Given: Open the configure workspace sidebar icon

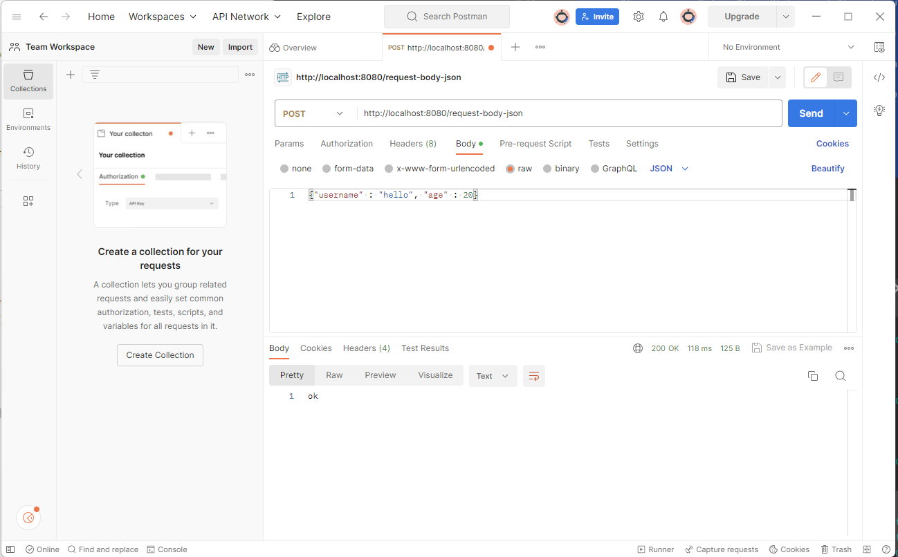Looking at the screenshot, I should coord(28,201).
